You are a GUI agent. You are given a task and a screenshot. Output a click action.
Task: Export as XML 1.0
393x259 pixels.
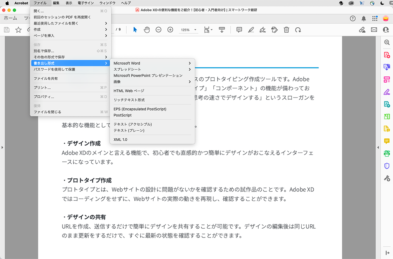152,139
